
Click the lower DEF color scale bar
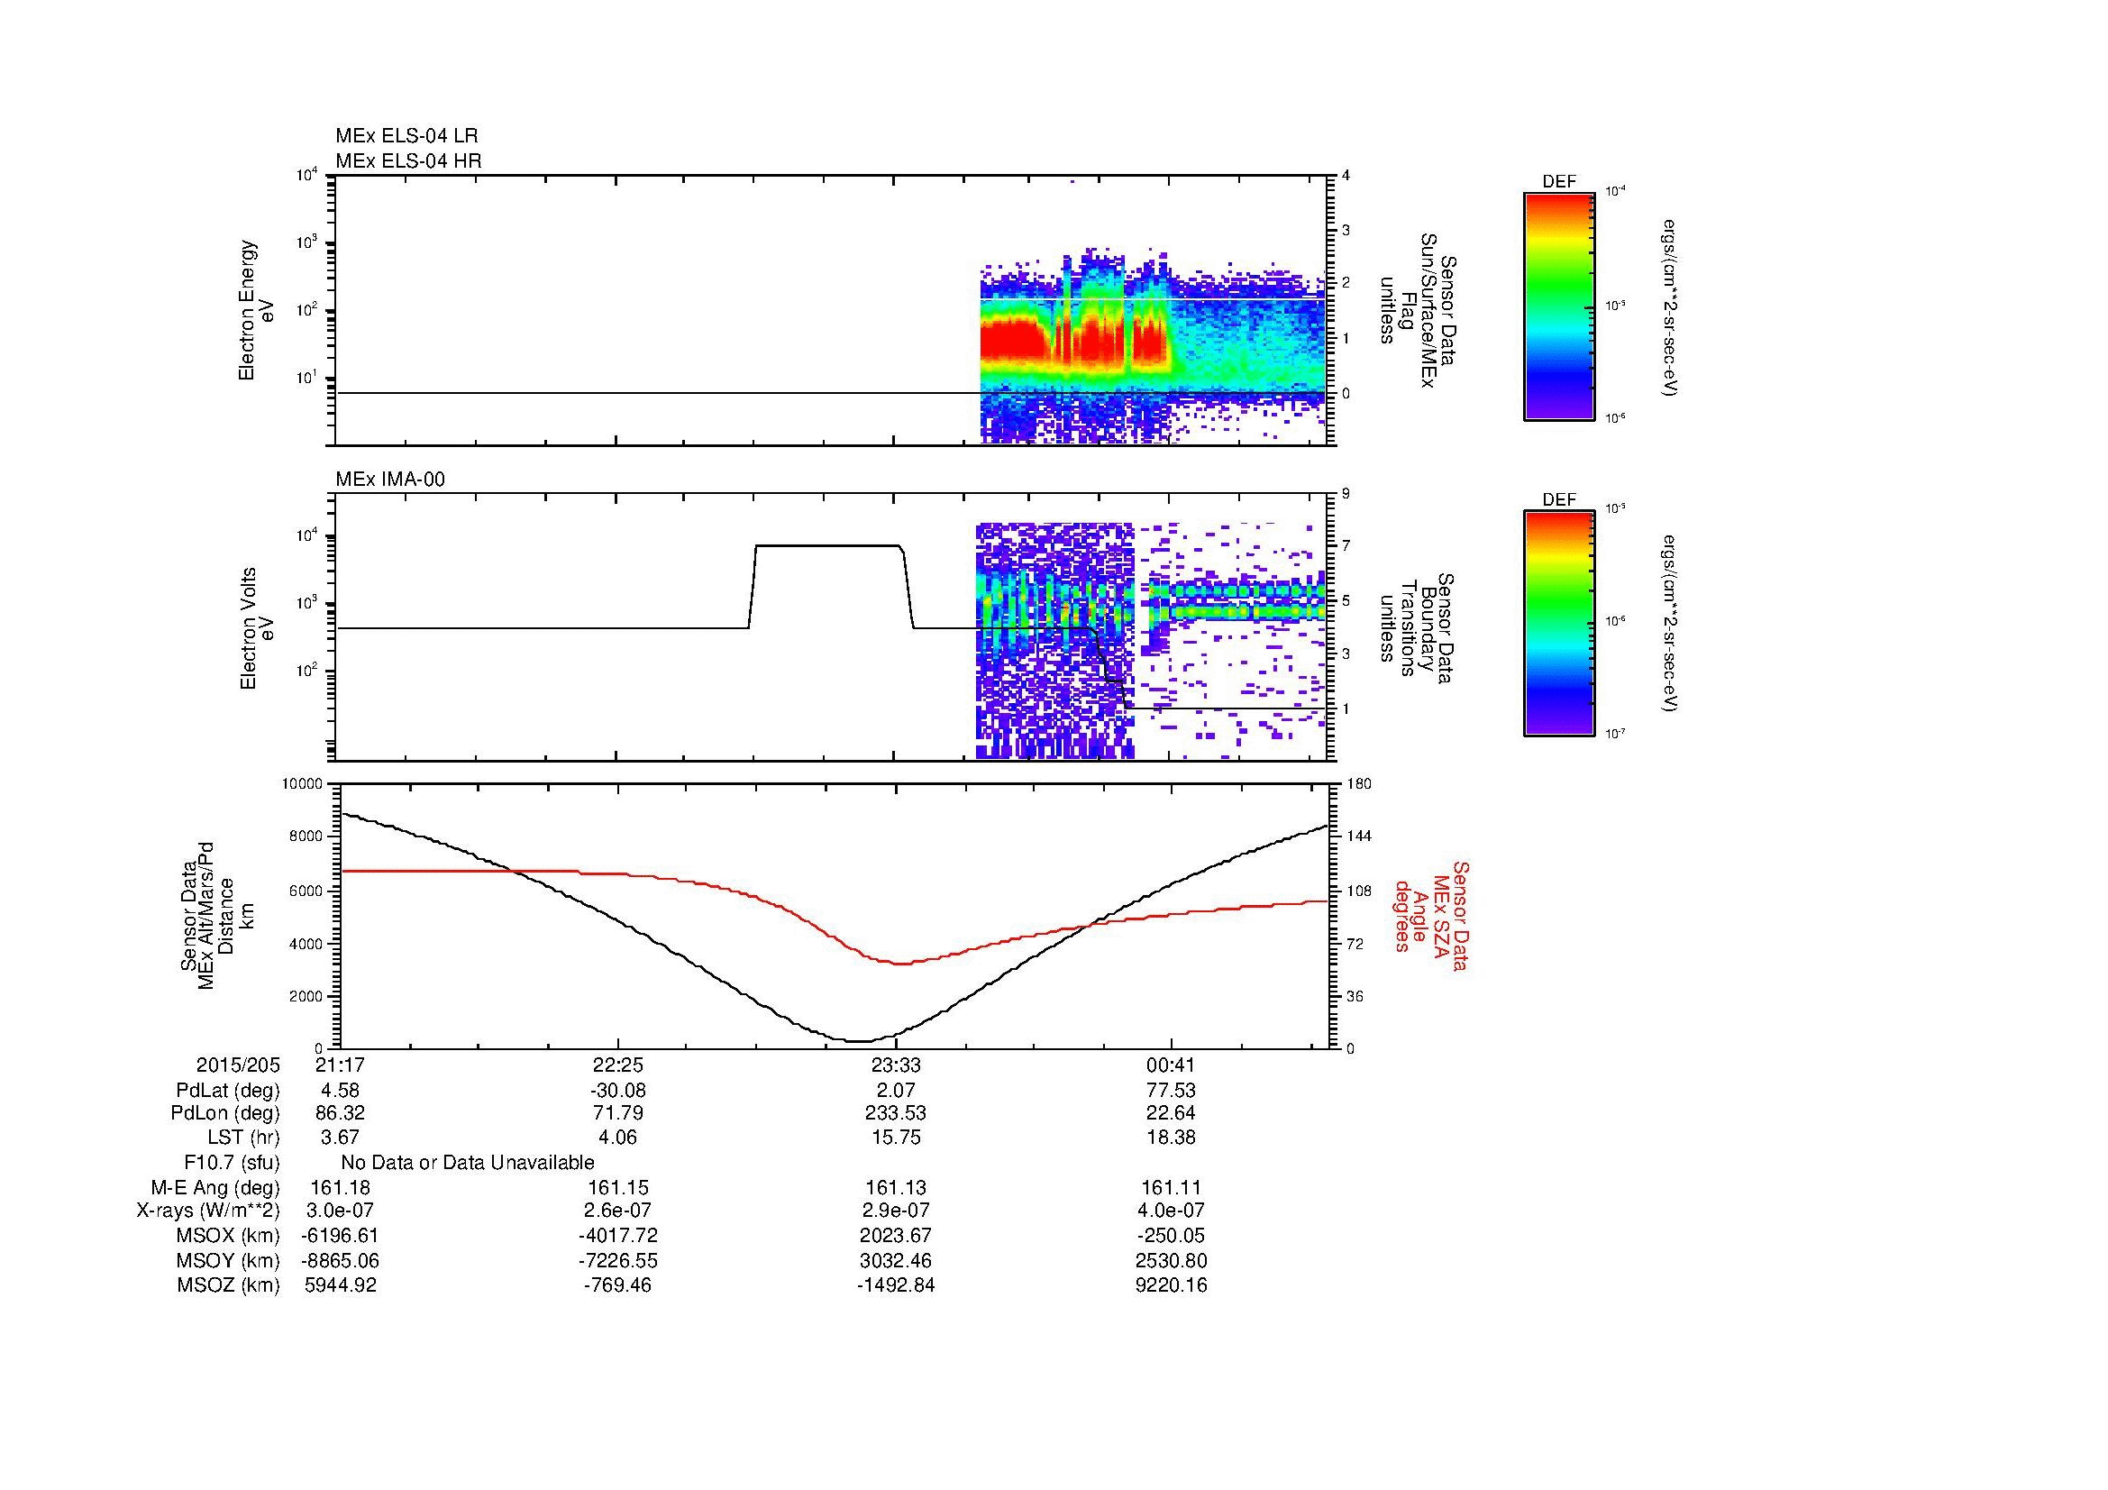[x=1559, y=624]
